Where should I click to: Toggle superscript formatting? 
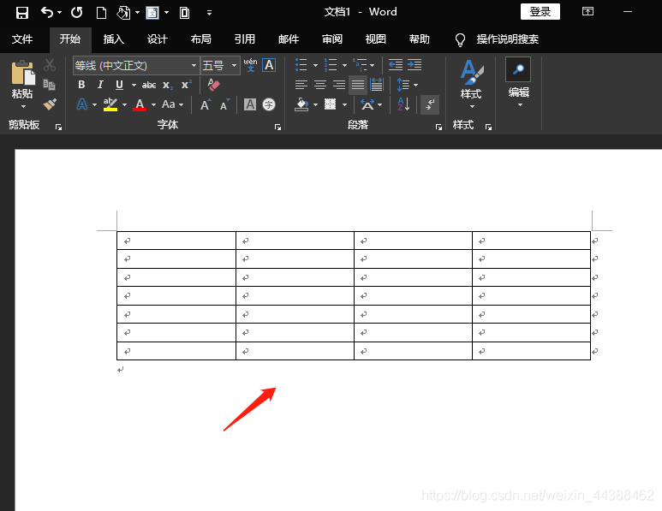coord(186,85)
